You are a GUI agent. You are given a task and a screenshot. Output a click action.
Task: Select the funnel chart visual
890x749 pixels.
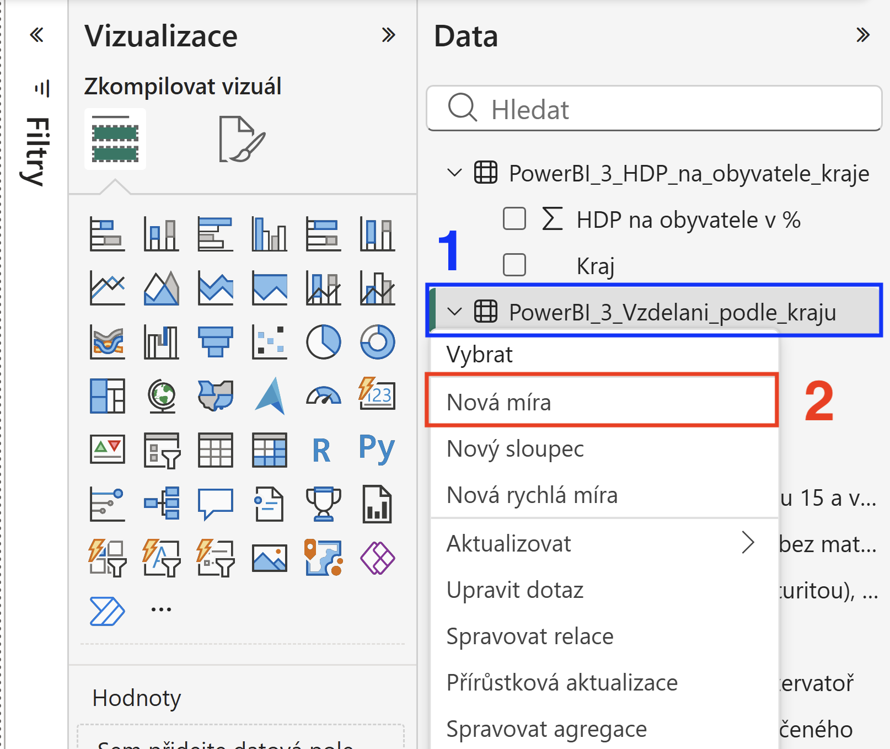tap(215, 342)
